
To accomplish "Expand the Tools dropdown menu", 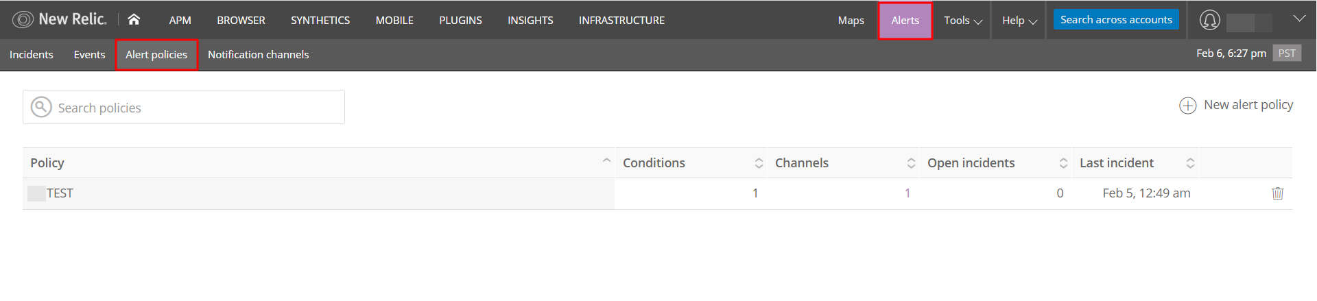I will (x=962, y=21).
